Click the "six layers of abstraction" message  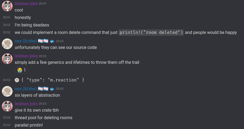coord(37,95)
